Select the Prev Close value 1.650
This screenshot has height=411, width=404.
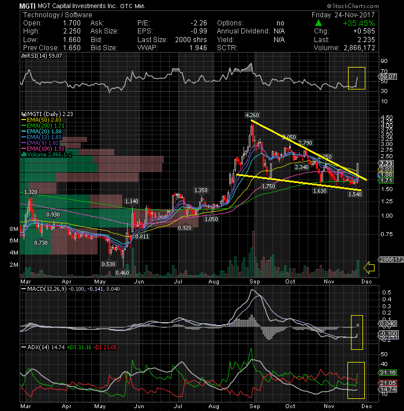pos(72,48)
